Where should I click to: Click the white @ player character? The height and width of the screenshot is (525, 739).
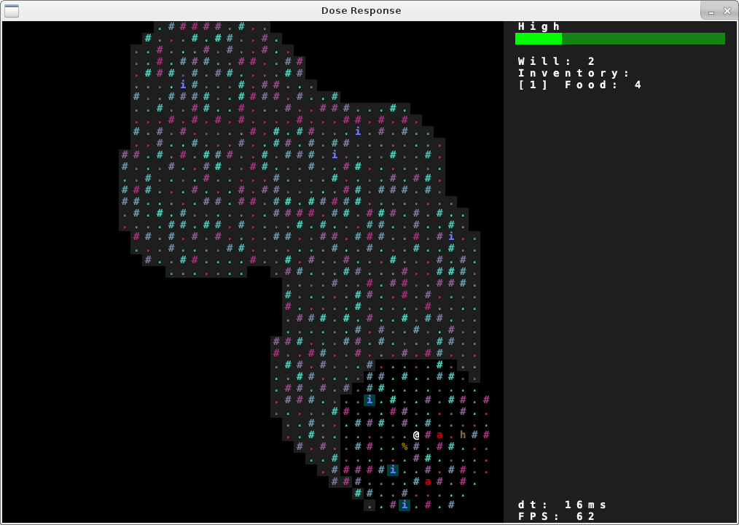(416, 435)
